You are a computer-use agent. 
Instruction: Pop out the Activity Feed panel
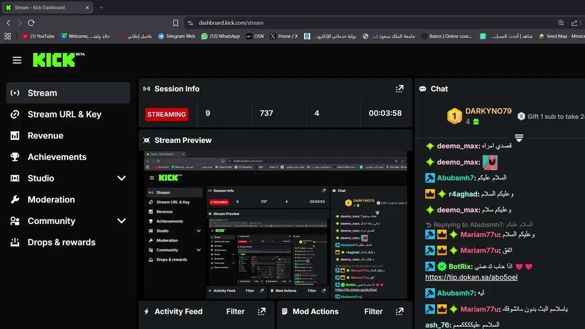pyautogui.click(x=261, y=312)
